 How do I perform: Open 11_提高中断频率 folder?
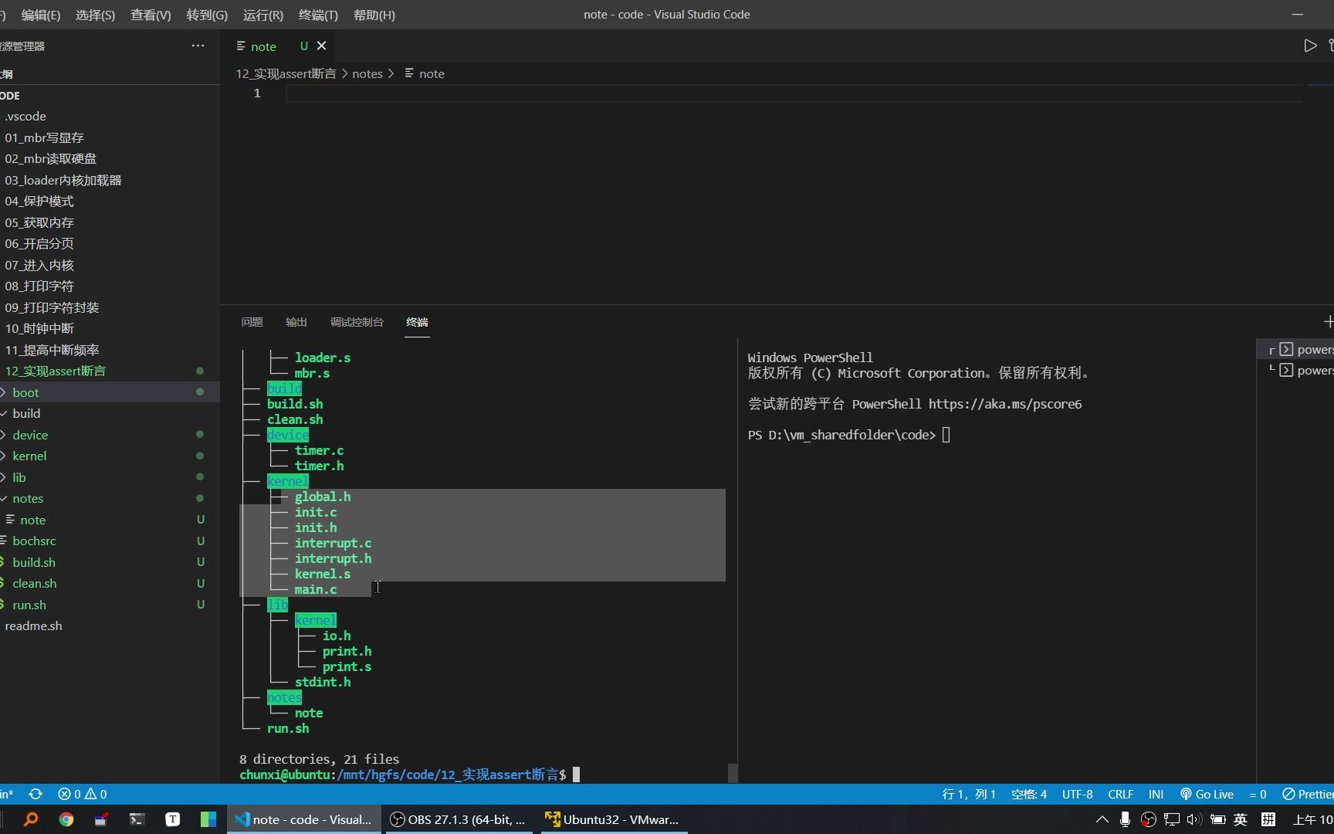point(110,350)
